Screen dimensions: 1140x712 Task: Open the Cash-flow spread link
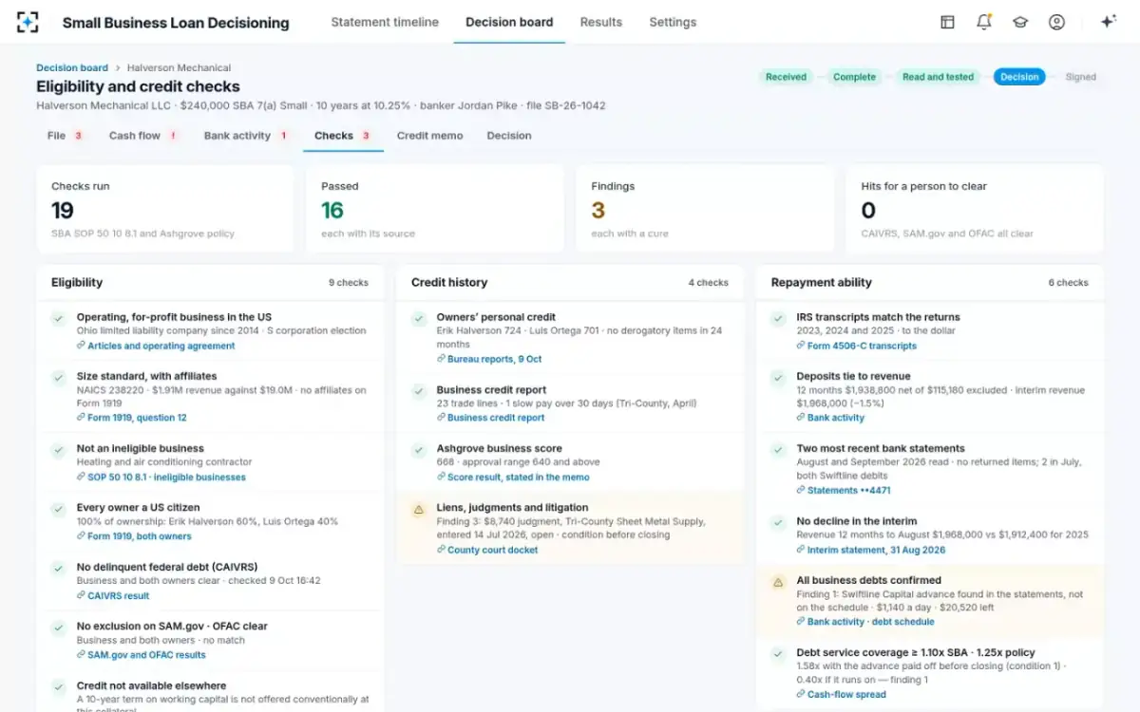tap(846, 695)
